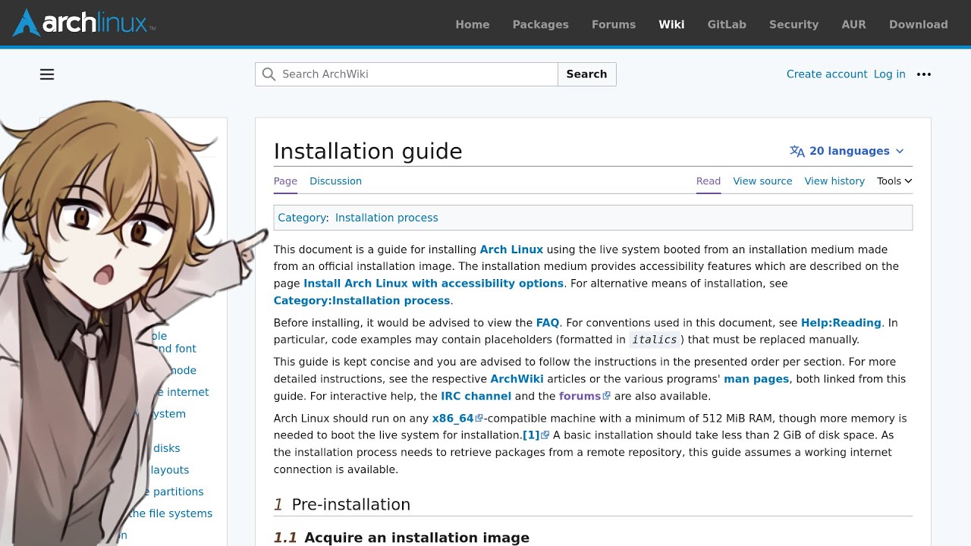Switch to the Discussion tab

335,181
